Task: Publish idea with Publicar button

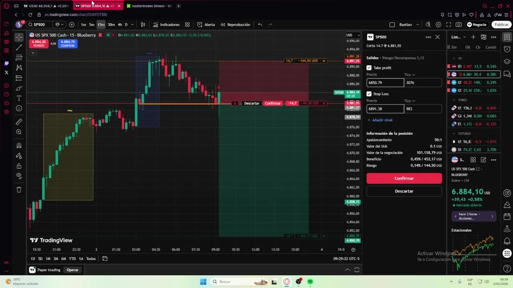Action: pyautogui.click(x=501, y=24)
